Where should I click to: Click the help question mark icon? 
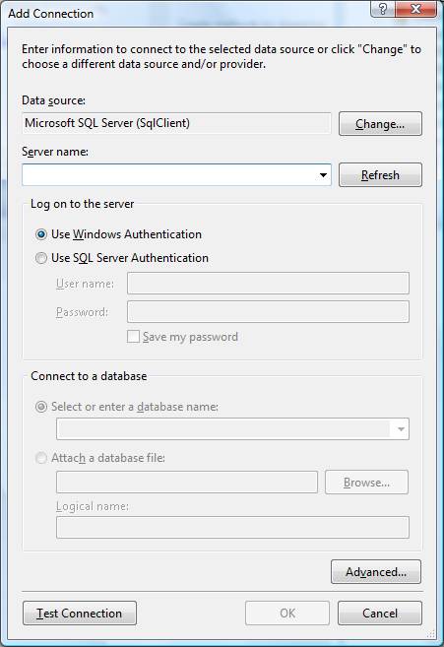(383, 8)
